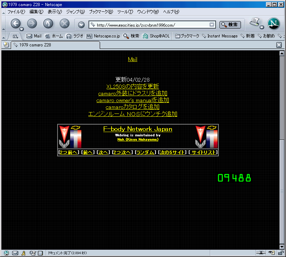Open the XL250Sの内容を更新 link

133,86
